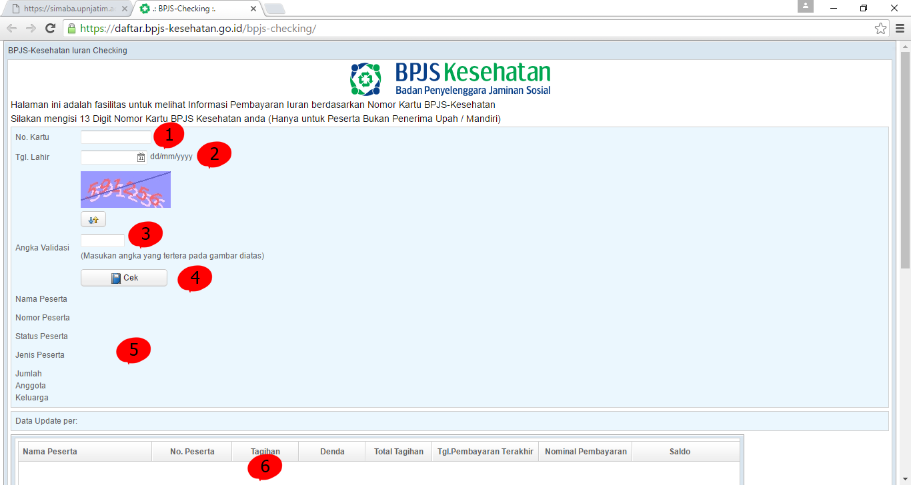Click the 'BPJS-Kesehatan Iuran Checking' heading

[67, 51]
